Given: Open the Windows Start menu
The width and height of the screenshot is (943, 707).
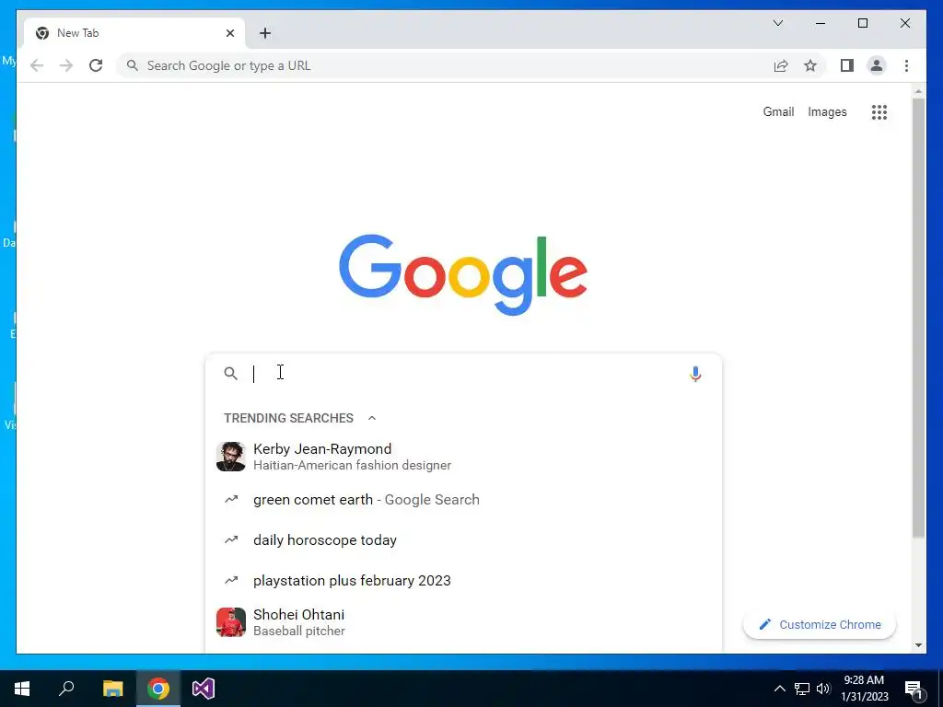Looking at the screenshot, I should point(22,689).
